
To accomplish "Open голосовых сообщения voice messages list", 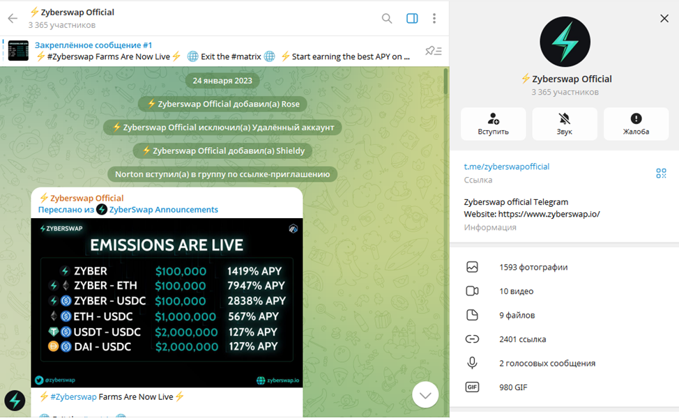I will click(x=547, y=363).
